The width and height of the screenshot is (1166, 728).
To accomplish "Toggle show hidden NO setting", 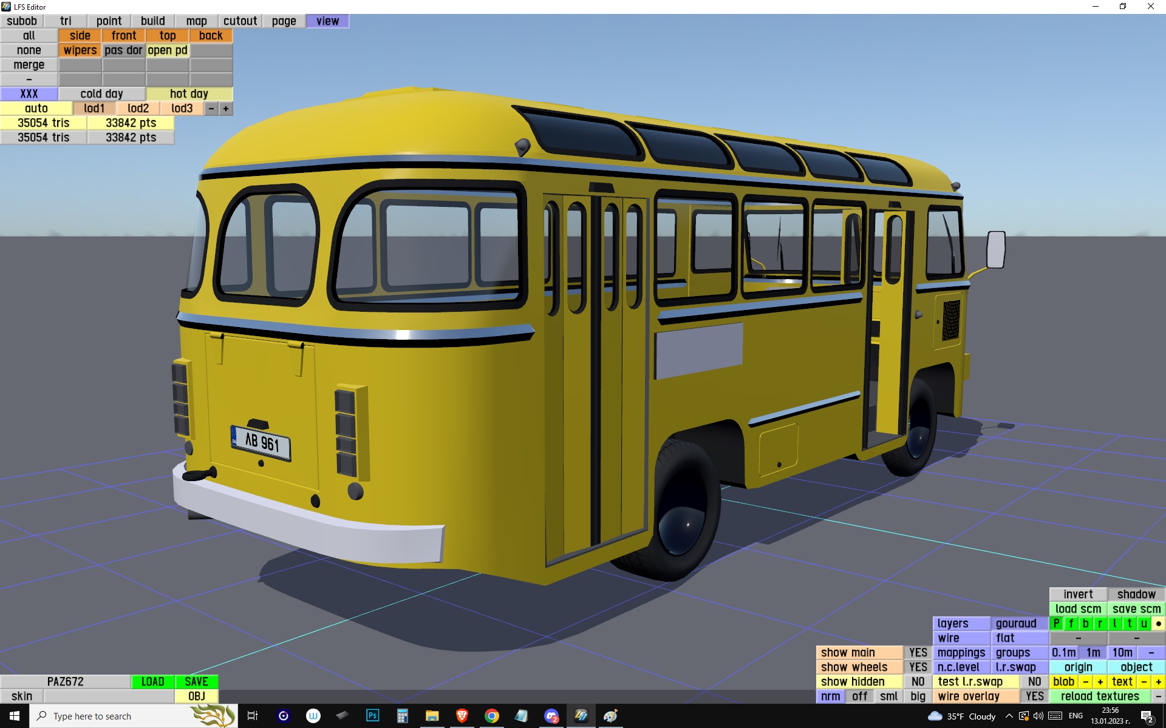I will tap(918, 682).
